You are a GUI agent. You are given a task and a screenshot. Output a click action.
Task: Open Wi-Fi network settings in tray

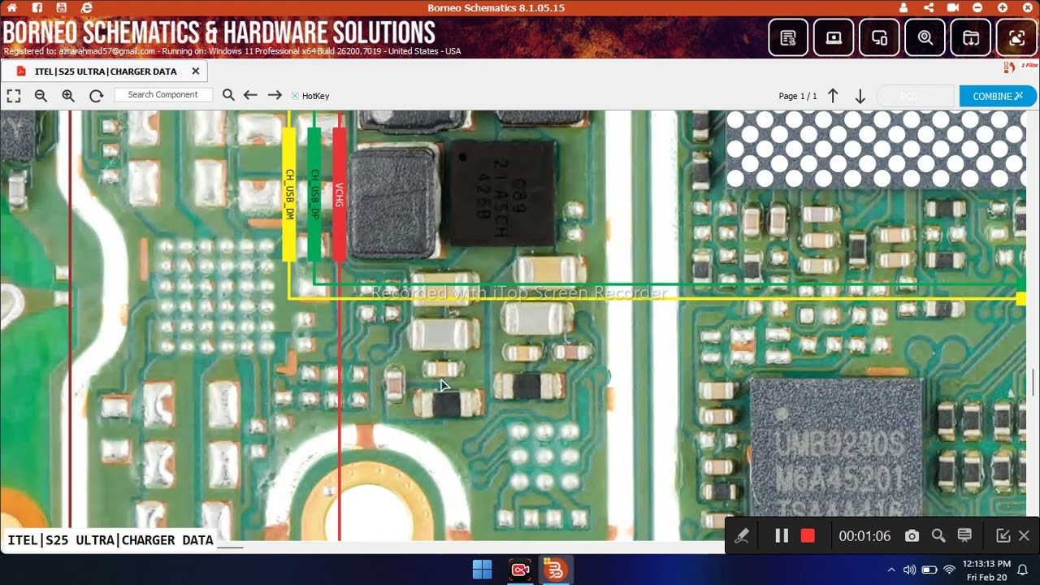click(949, 570)
